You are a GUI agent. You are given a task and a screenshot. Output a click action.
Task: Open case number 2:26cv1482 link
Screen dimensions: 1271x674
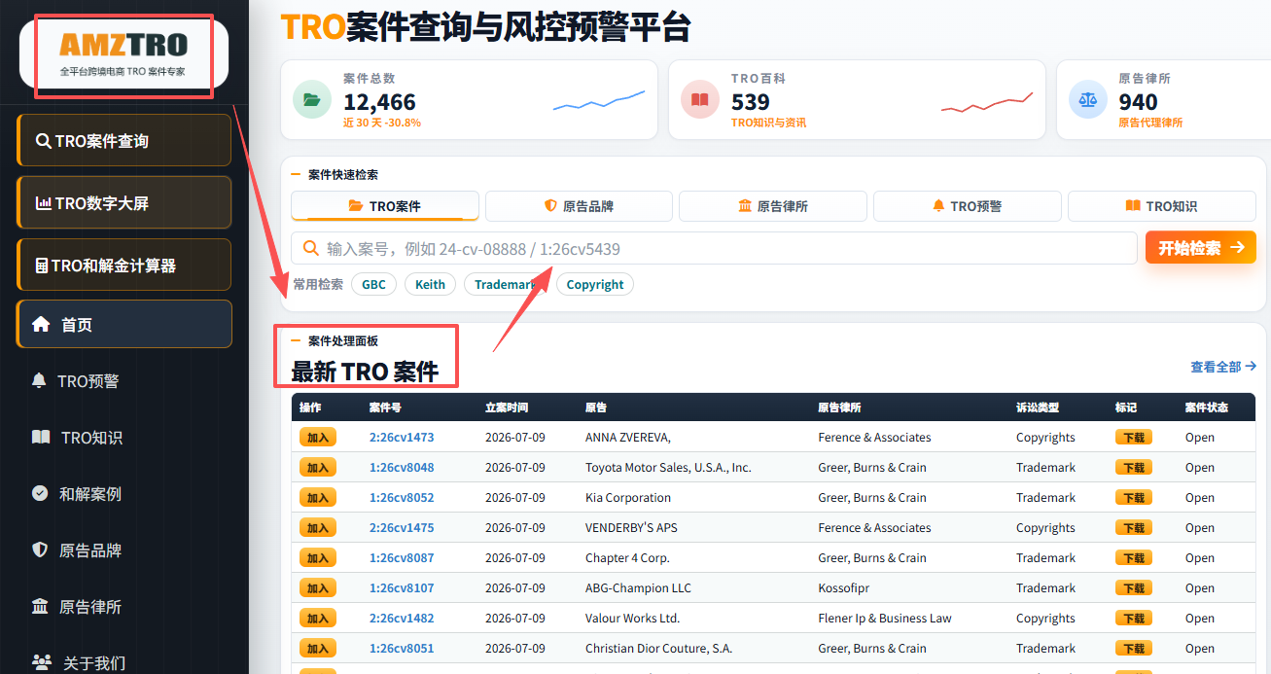(402, 619)
